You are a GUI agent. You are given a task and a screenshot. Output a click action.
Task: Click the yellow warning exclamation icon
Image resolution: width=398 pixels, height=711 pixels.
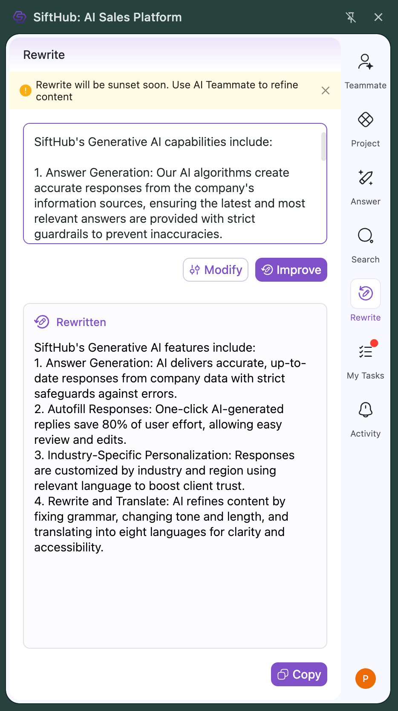26,90
